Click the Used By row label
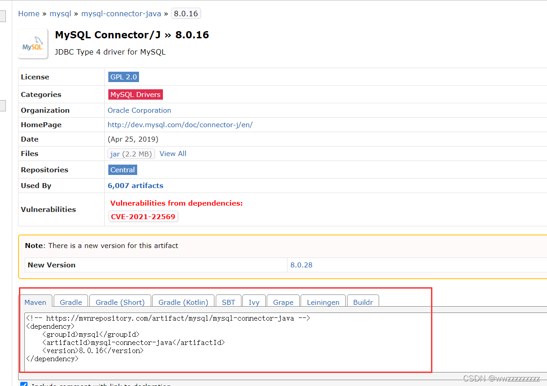 pyautogui.click(x=36, y=186)
